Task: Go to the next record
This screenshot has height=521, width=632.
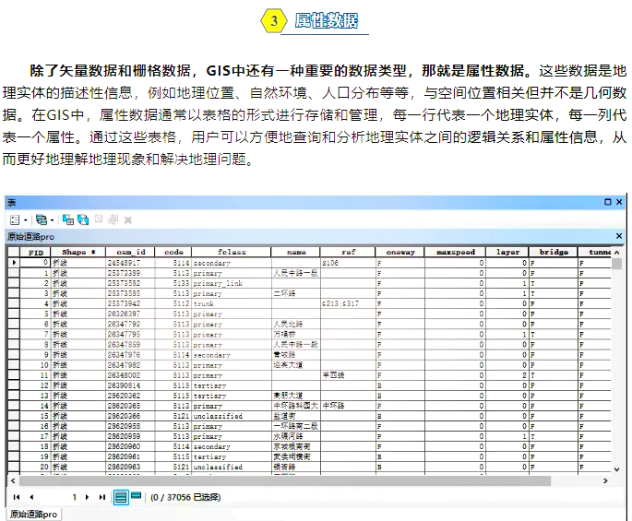Action: pyautogui.click(x=87, y=497)
